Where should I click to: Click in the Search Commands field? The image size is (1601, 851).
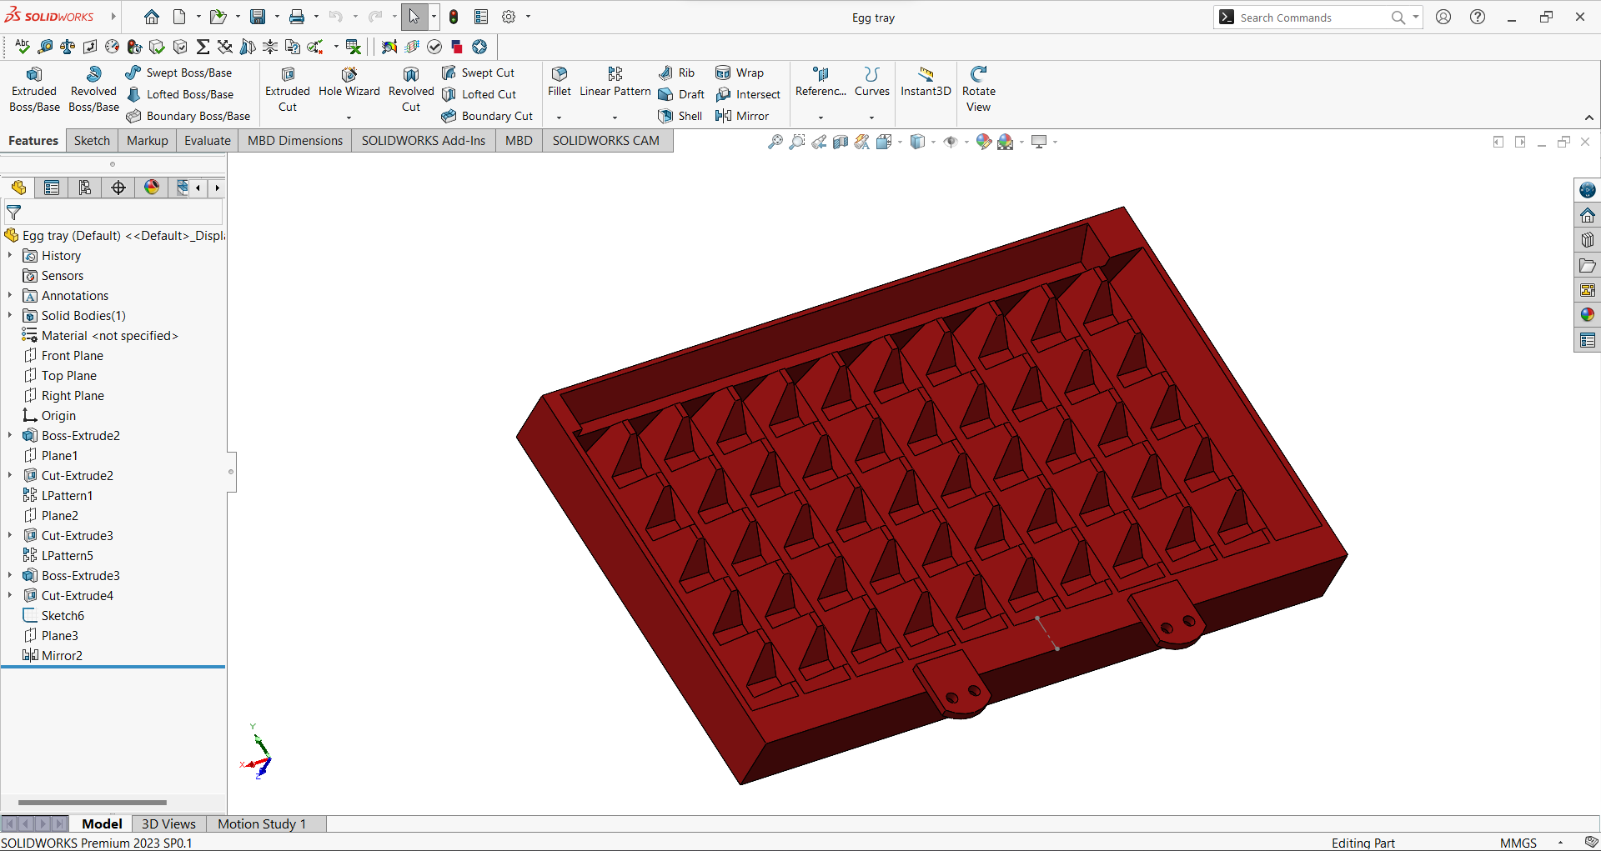(1309, 18)
